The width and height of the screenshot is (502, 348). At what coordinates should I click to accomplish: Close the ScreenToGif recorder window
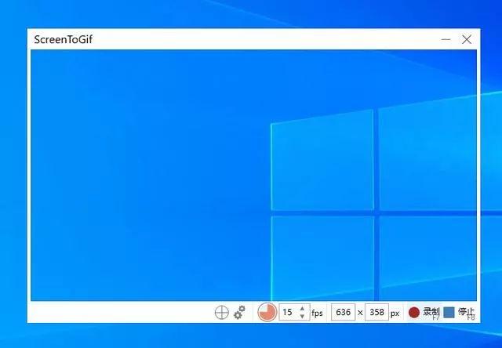tap(467, 39)
